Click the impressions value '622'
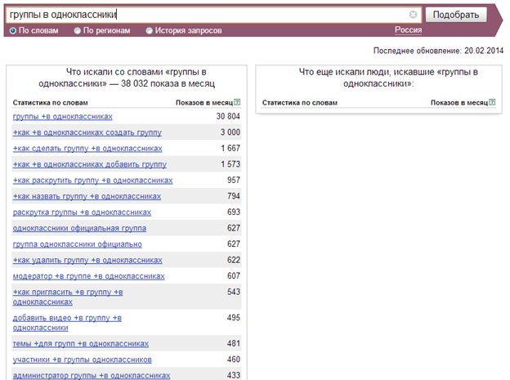This screenshot has width=510, height=380. pos(234,260)
